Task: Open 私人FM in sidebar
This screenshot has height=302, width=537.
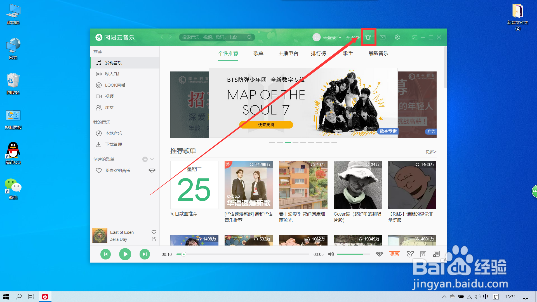Action: (x=125, y=74)
